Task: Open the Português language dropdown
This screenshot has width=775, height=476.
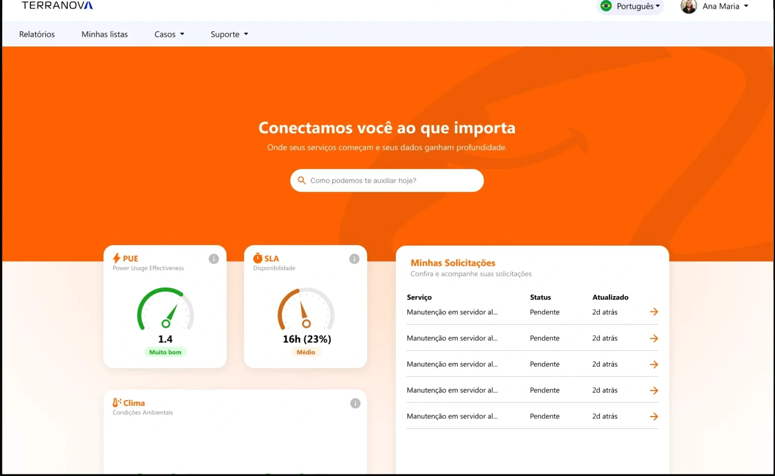Action: pos(630,6)
